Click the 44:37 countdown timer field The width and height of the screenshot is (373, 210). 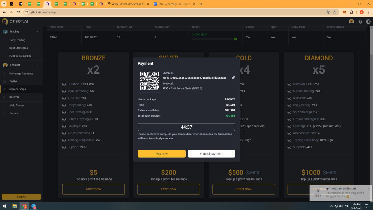coord(186,127)
